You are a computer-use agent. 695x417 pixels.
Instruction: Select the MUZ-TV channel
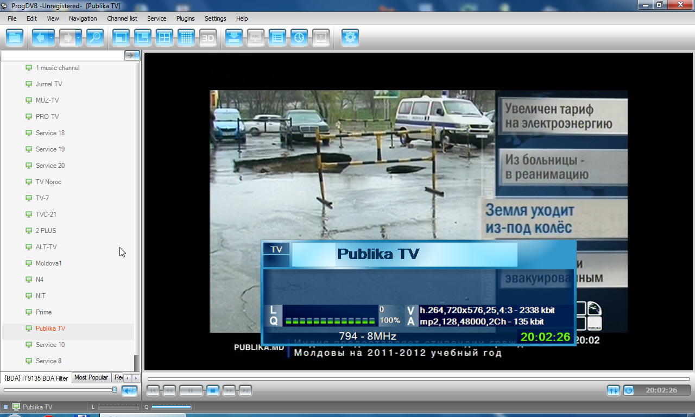click(x=47, y=100)
